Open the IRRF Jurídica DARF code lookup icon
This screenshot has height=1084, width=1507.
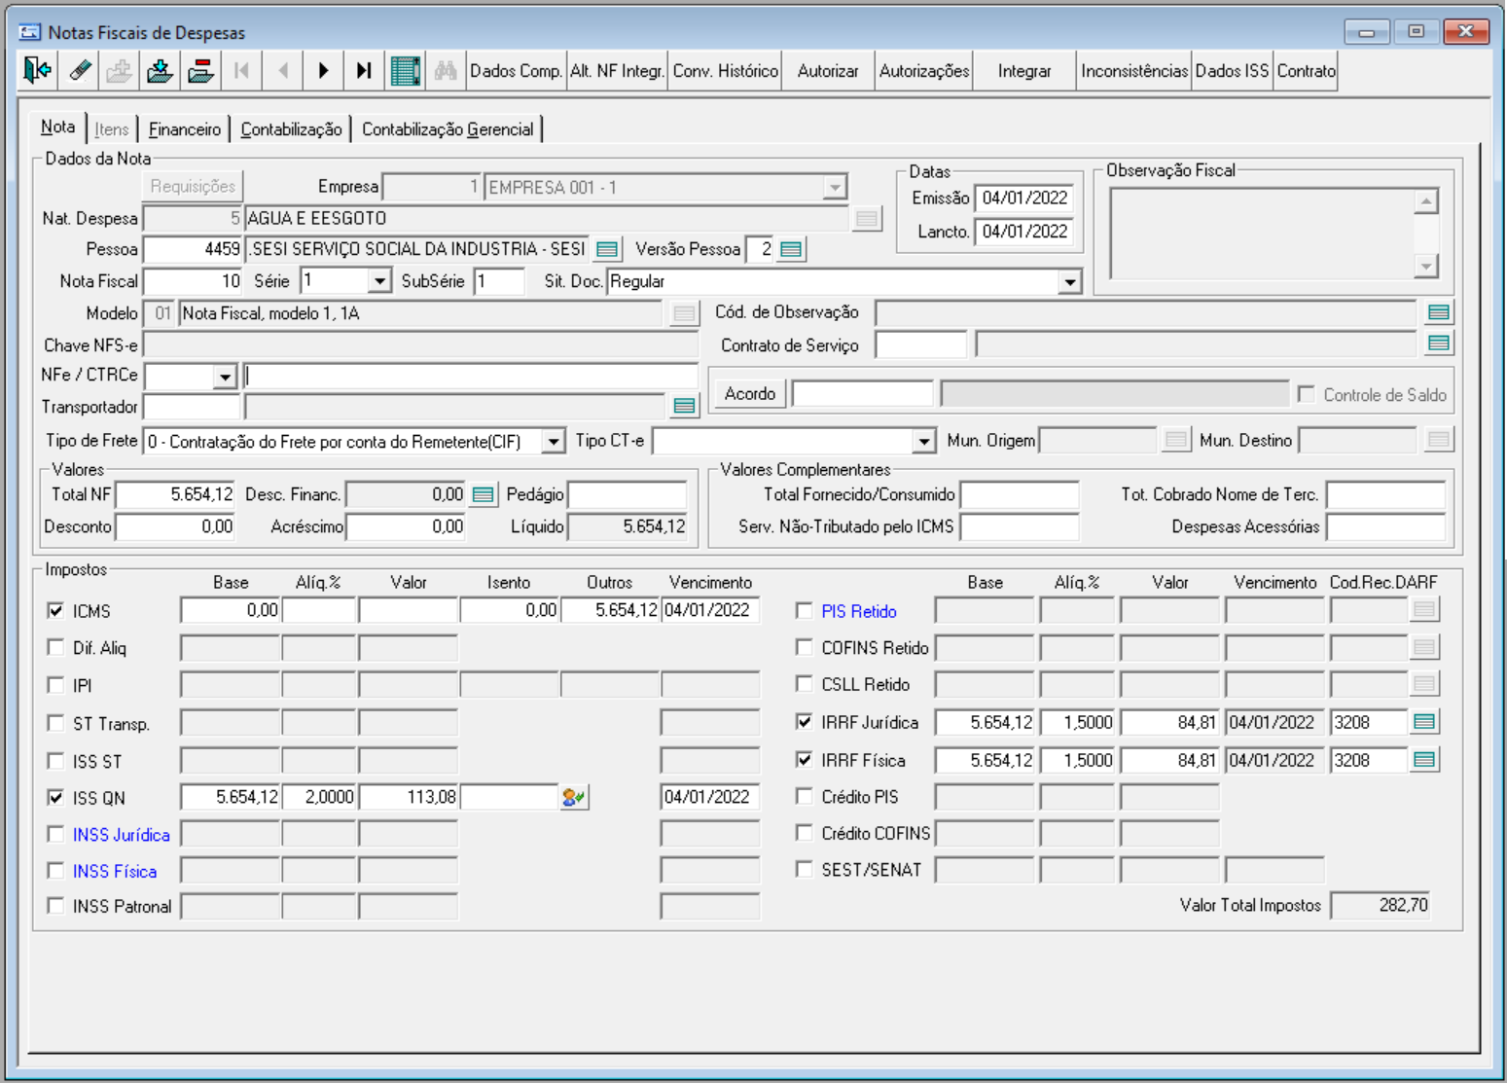(x=1424, y=722)
